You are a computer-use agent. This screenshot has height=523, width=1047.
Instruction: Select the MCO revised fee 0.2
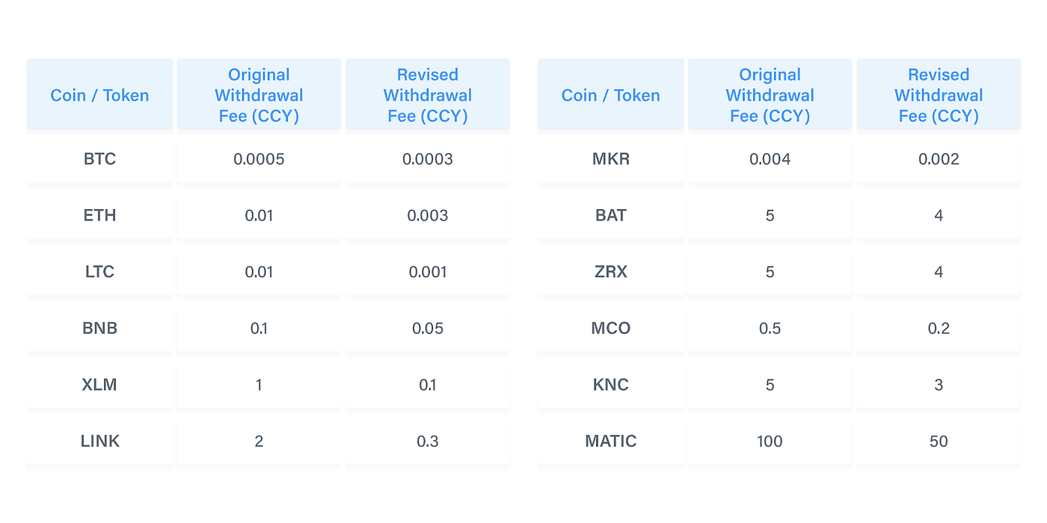[939, 329]
